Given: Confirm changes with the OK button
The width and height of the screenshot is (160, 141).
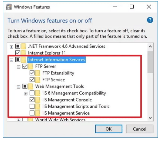Looking at the screenshot, I should 109,129.
